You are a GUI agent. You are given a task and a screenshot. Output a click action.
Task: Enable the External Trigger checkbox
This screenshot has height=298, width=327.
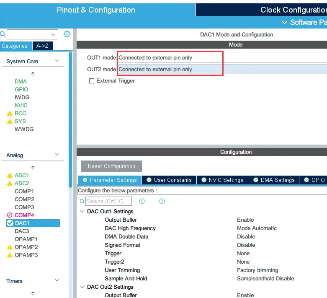pyautogui.click(x=92, y=81)
